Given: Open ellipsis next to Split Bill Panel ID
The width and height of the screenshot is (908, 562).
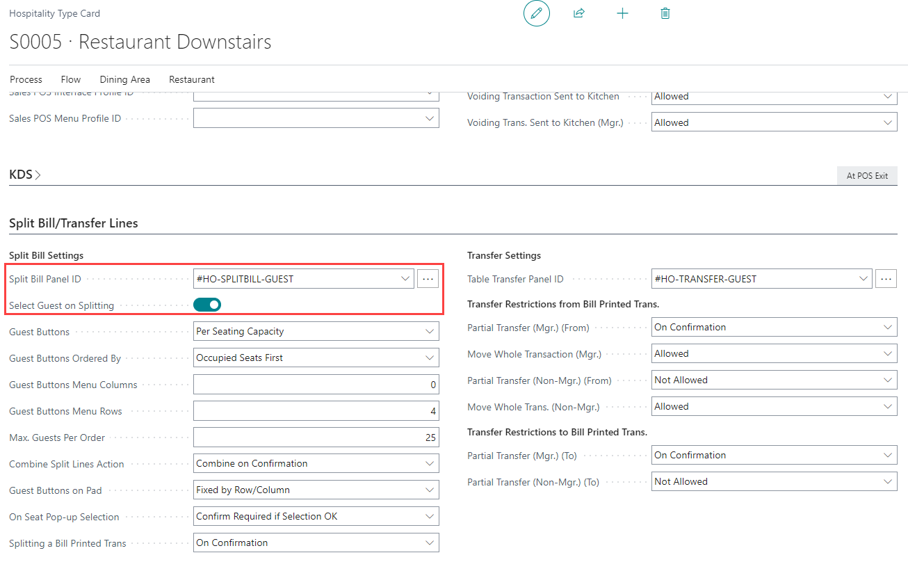Looking at the screenshot, I should (428, 279).
